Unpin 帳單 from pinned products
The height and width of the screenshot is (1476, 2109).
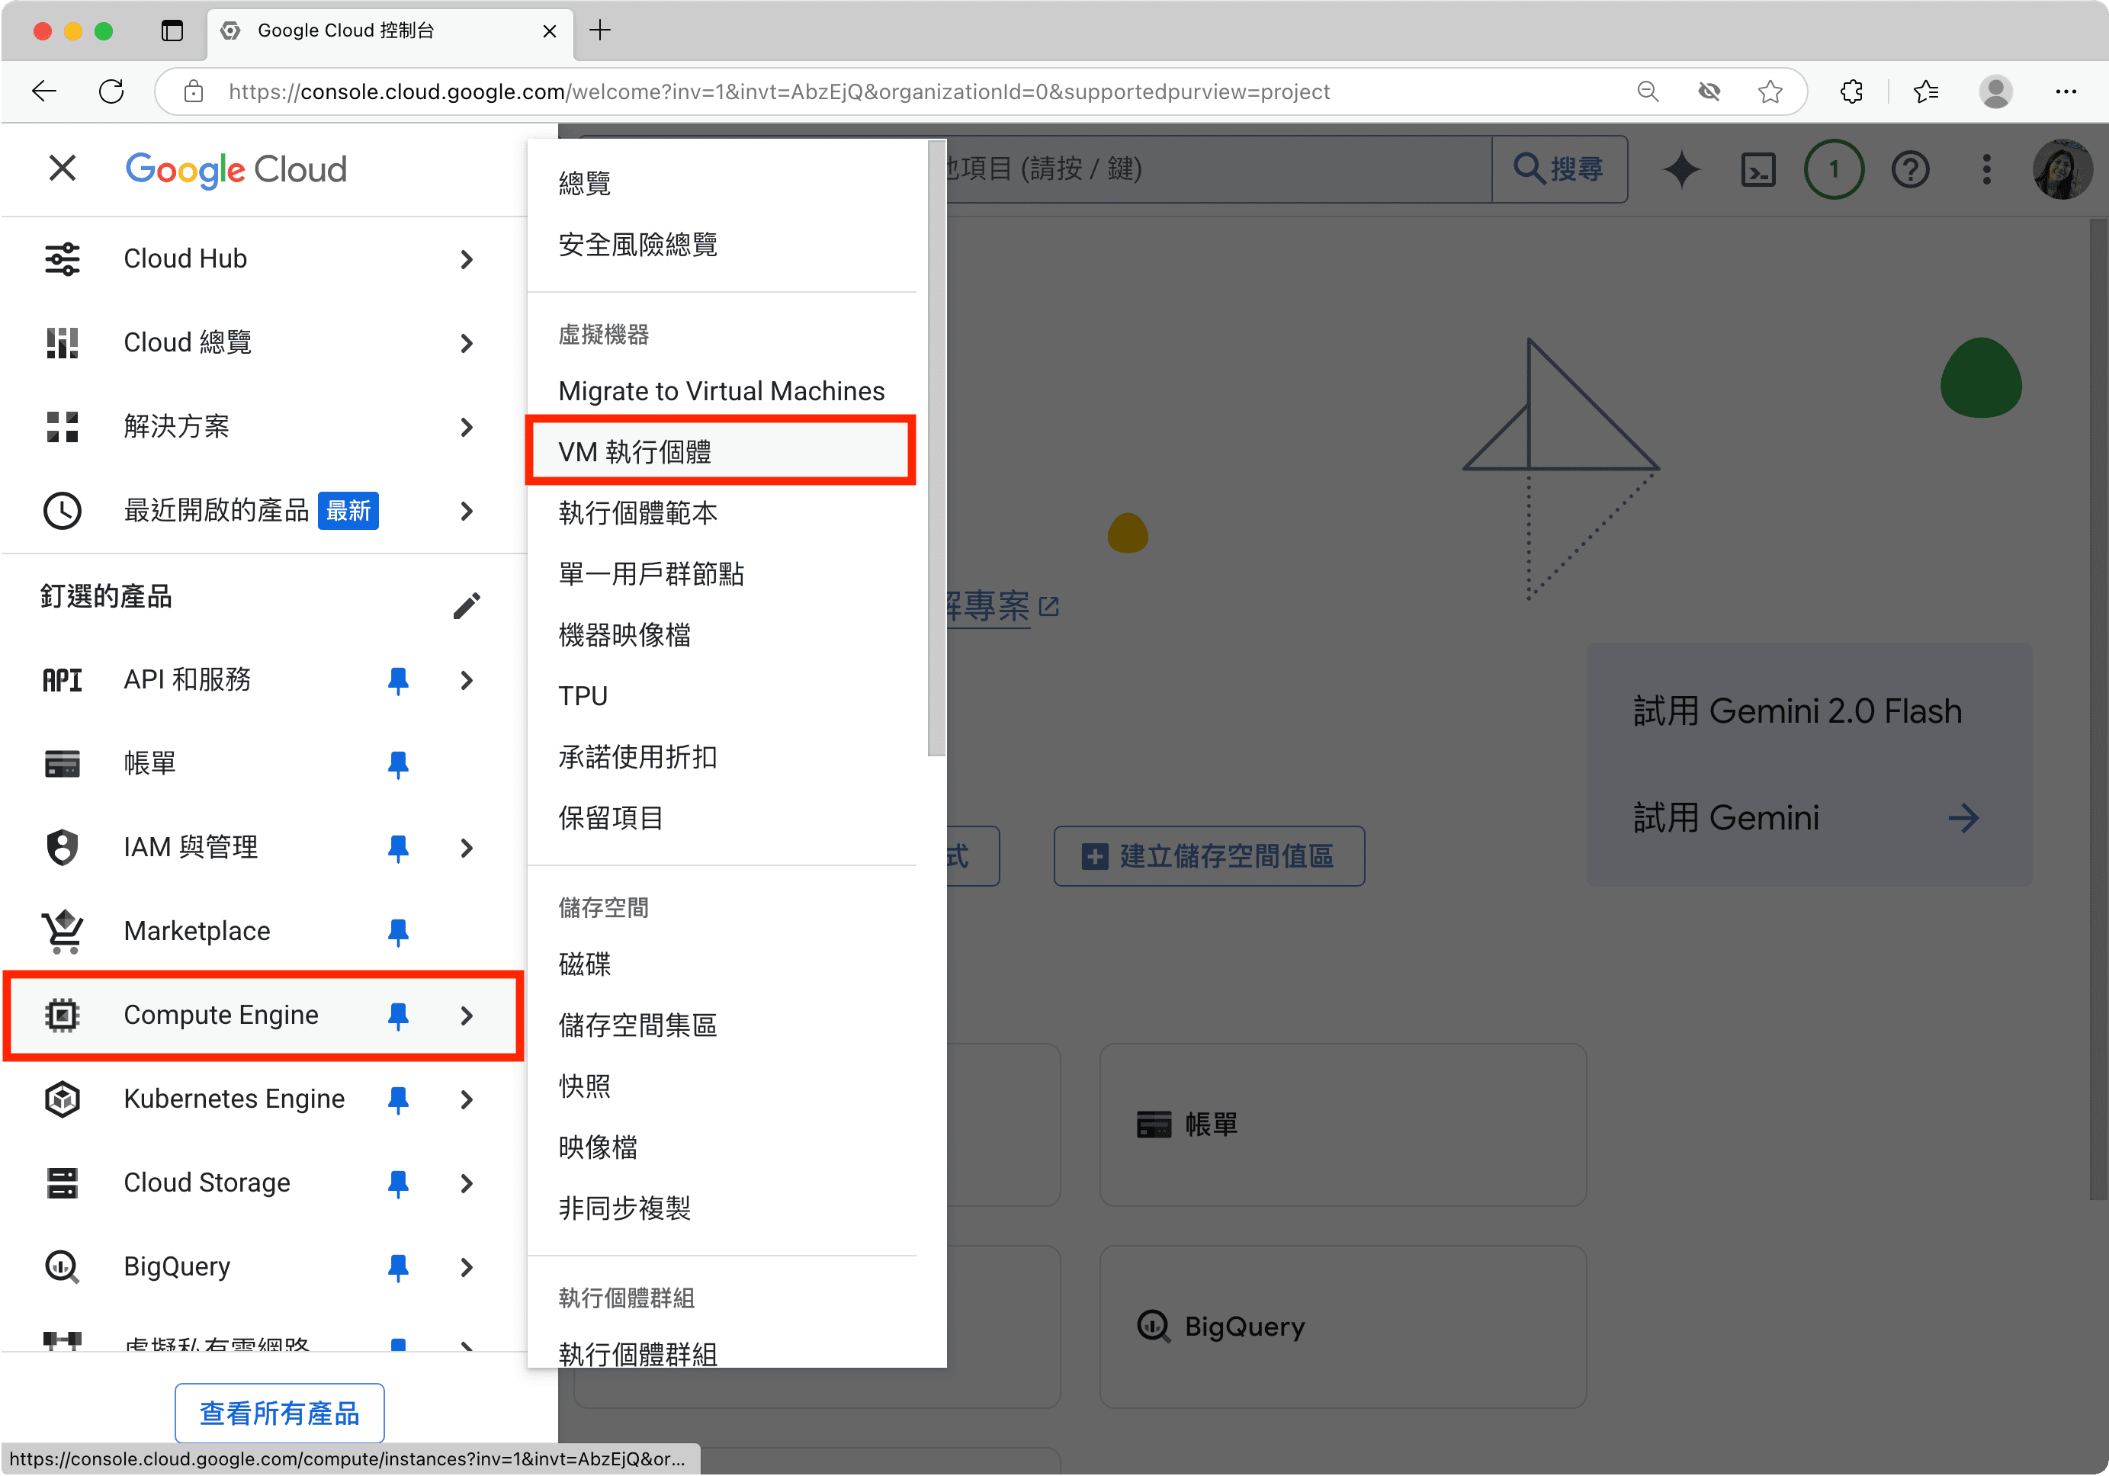(x=399, y=764)
